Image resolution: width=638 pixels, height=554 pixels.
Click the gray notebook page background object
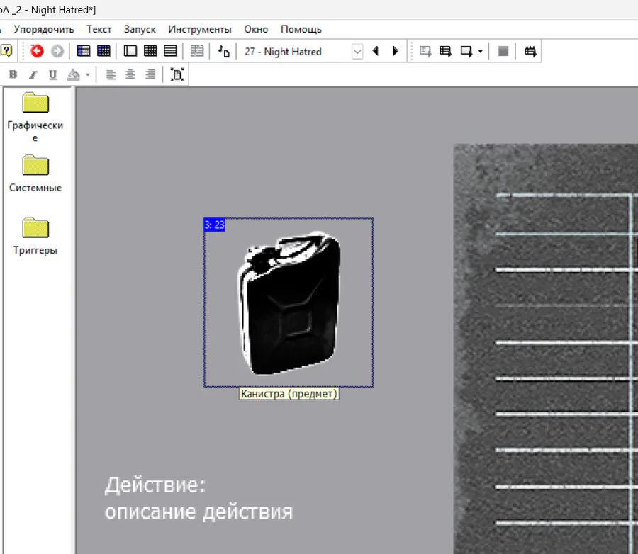pos(545,349)
